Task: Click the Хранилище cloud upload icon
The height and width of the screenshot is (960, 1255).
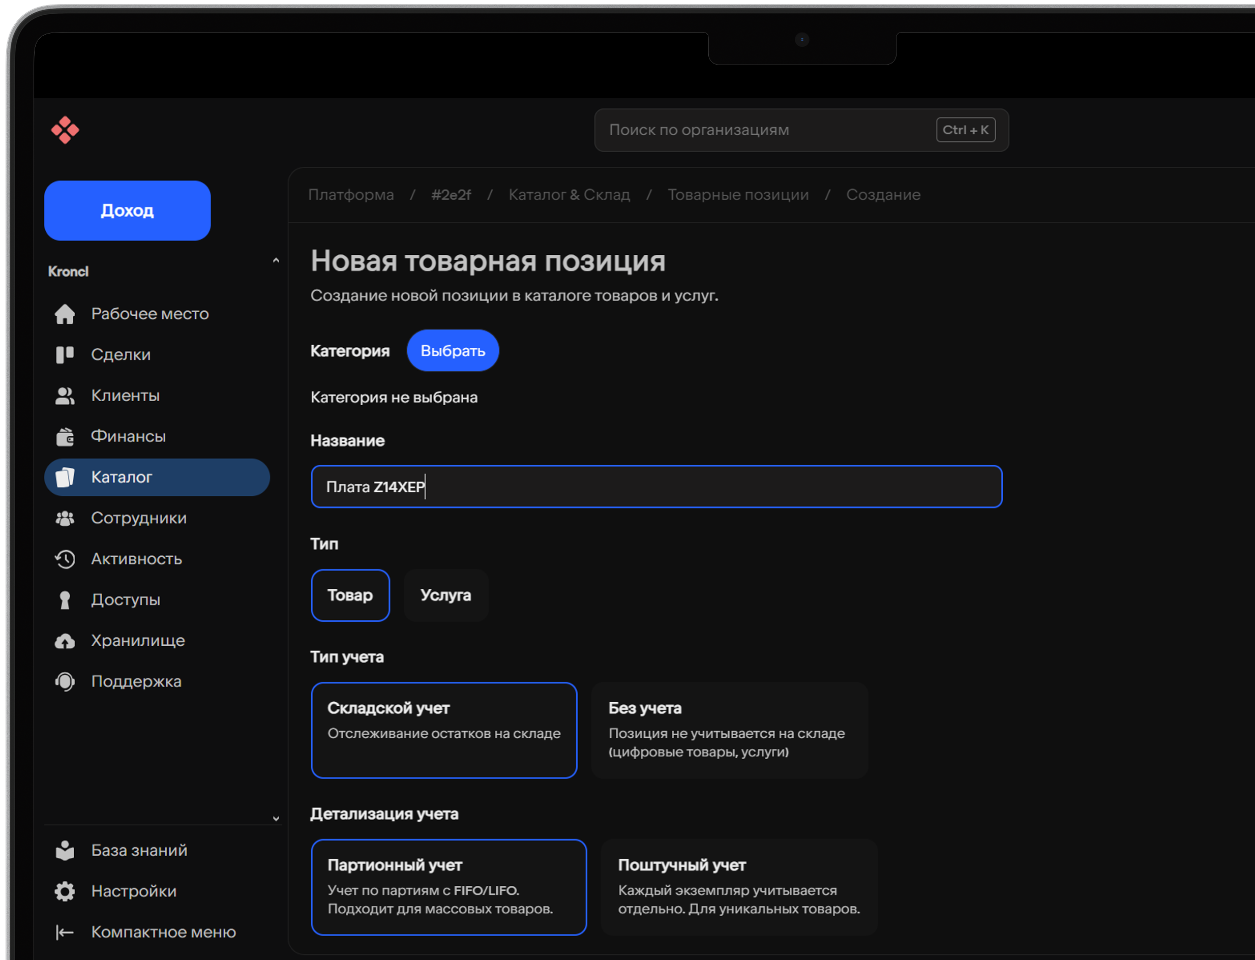Action: point(65,641)
